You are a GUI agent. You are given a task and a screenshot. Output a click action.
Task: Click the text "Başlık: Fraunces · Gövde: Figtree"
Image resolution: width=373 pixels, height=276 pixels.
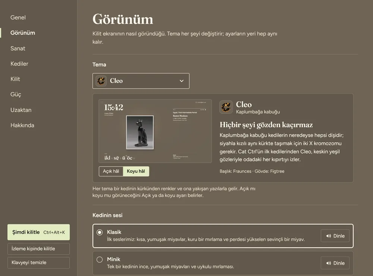click(x=252, y=171)
